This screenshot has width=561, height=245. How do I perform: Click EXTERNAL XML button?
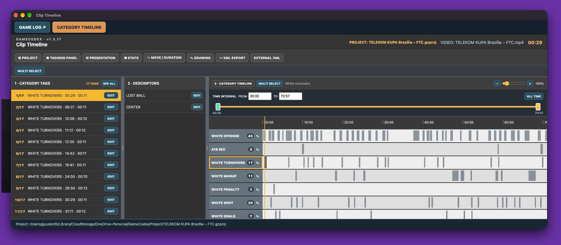267,58
